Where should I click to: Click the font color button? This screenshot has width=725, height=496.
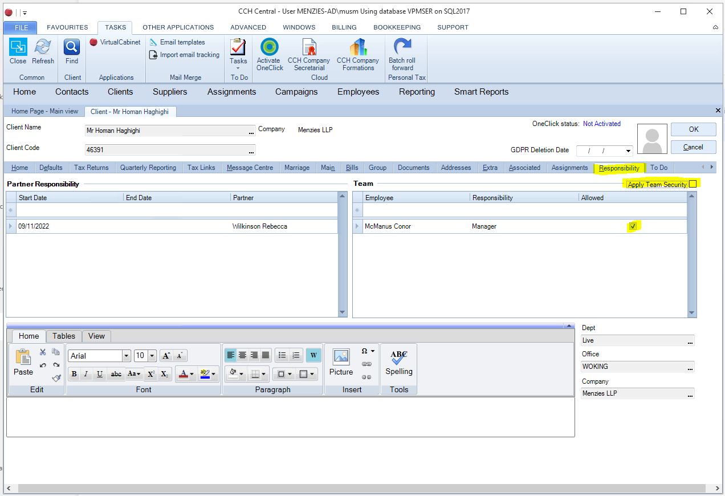[182, 374]
